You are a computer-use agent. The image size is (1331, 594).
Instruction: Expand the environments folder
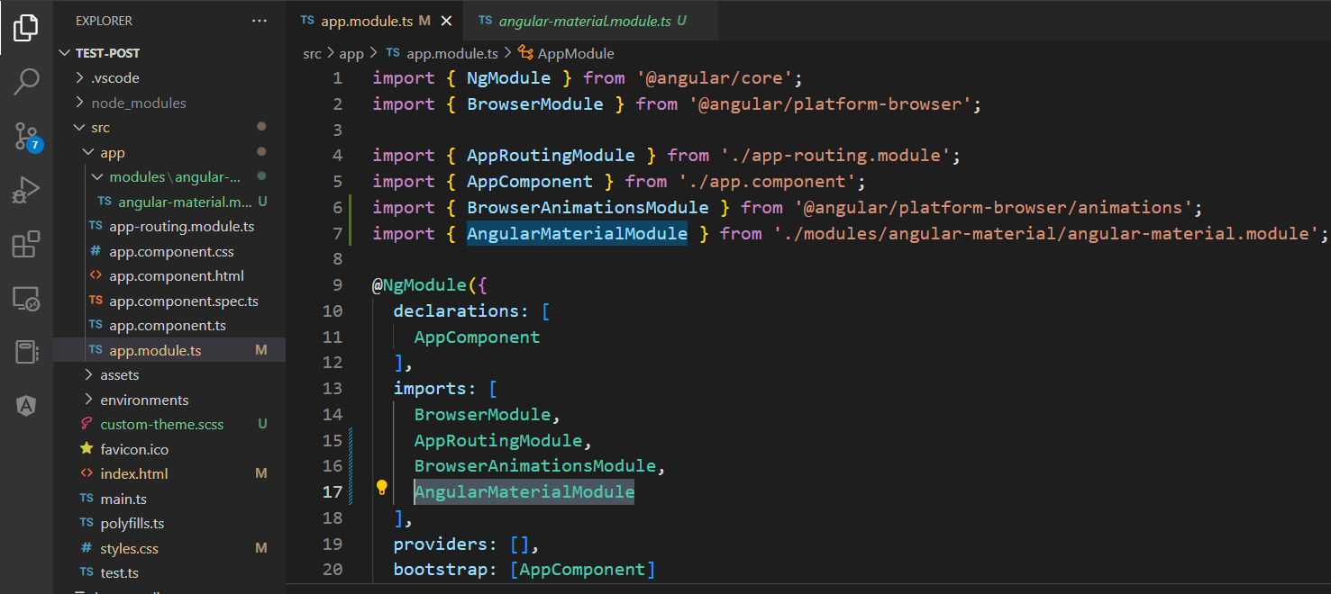pyautogui.click(x=89, y=400)
